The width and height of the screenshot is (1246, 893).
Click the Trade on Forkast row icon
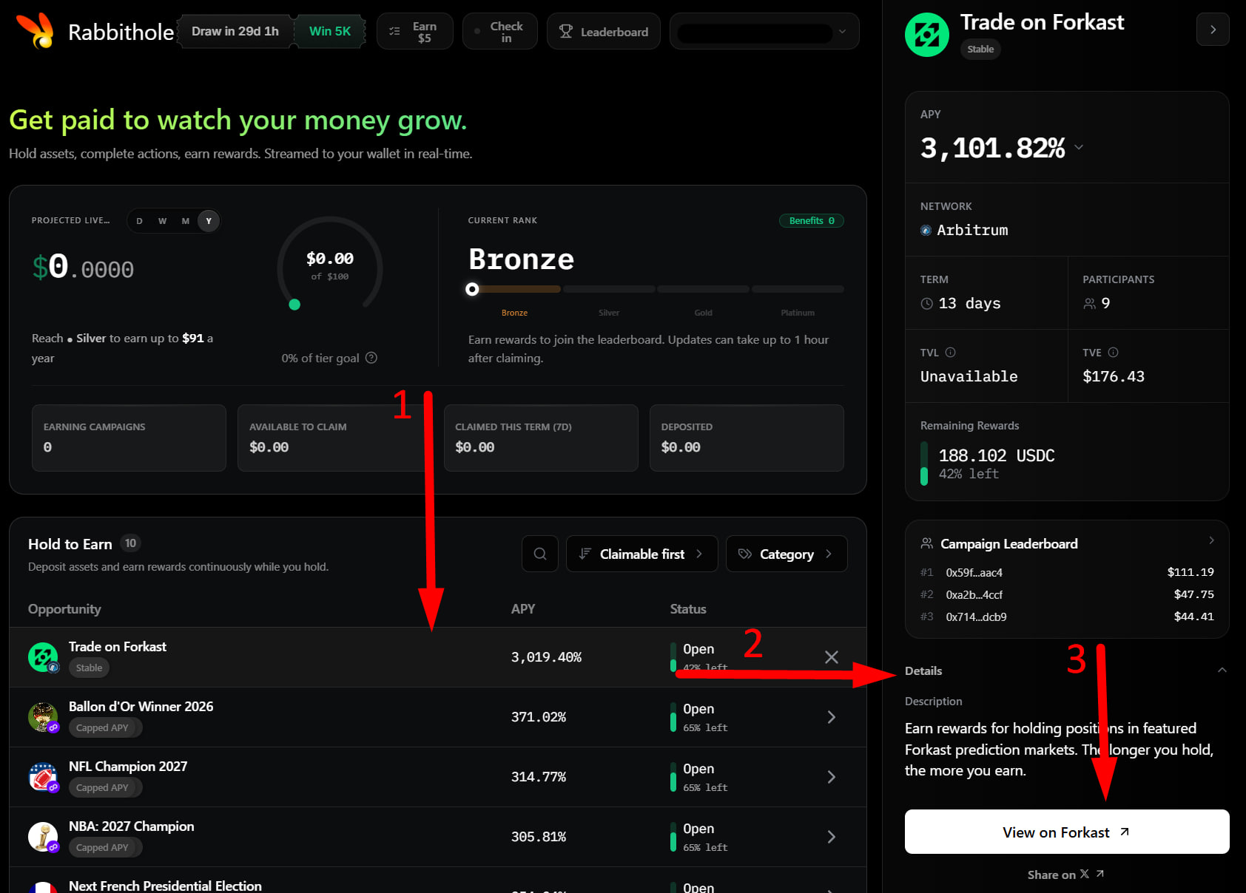click(x=43, y=657)
